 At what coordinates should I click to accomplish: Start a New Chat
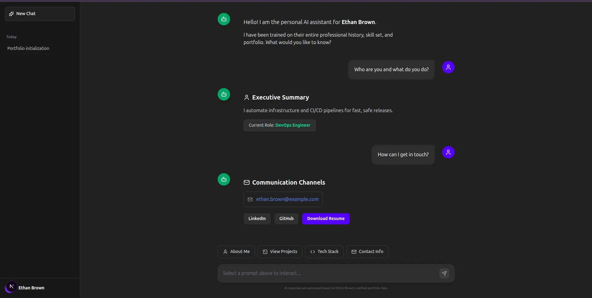tap(40, 14)
